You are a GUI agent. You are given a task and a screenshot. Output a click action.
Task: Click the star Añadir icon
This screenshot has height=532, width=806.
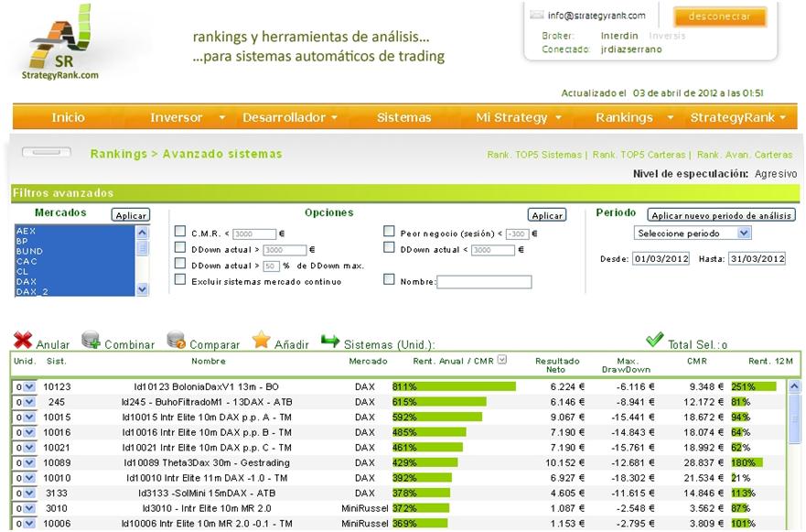pos(261,340)
